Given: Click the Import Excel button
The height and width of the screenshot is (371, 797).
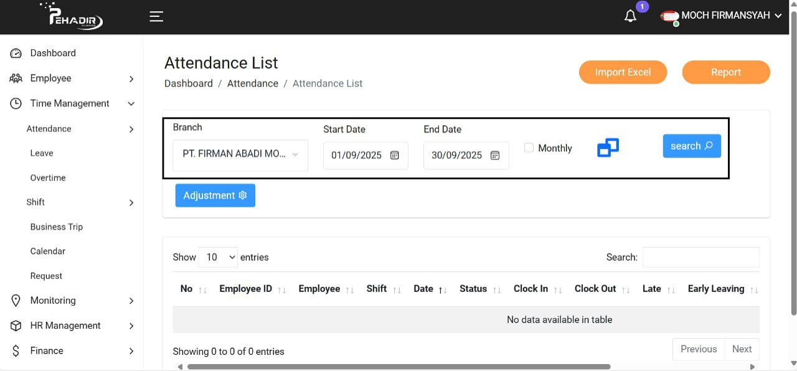Looking at the screenshot, I should pyautogui.click(x=623, y=72).
